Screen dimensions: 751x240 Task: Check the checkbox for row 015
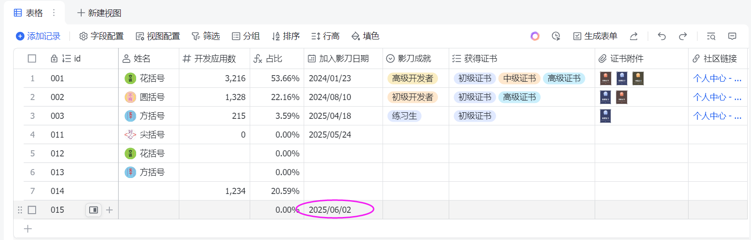[32, 210]
